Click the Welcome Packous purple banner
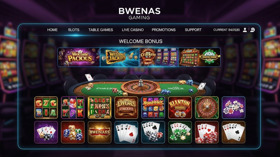 click(79, 57)
